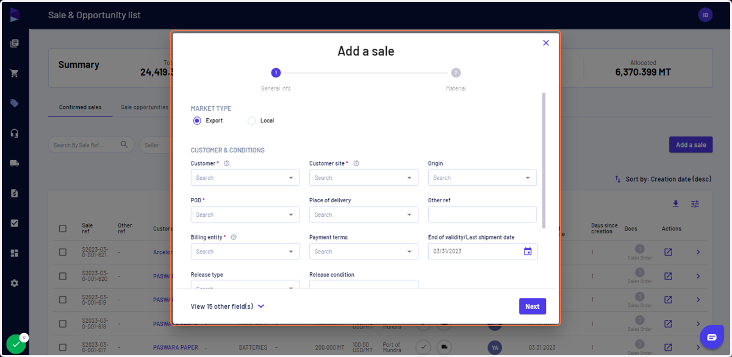Image resolution: width=732 pixels, height=357 pixels.
Task: Close the Add a sale dialog
Action: click(x=546, y=43)
